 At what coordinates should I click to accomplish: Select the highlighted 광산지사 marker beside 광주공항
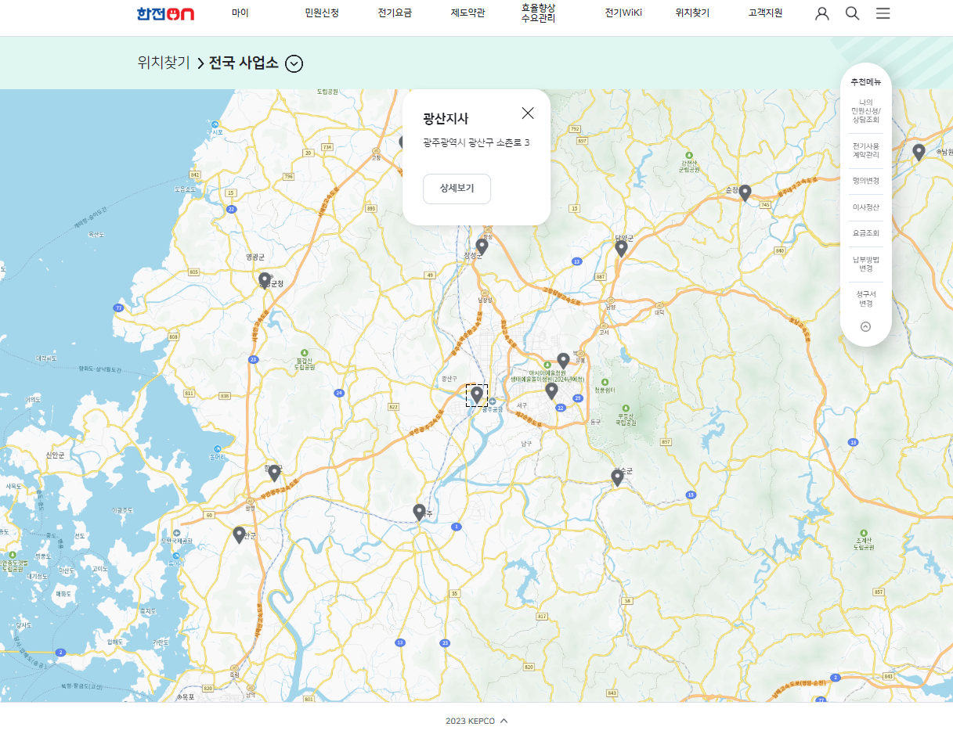477,395
